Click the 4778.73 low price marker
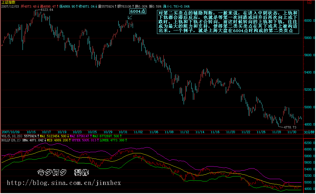The height and width of the screenshot is (194, 316). pyautogui.click(x=290, y=127)
